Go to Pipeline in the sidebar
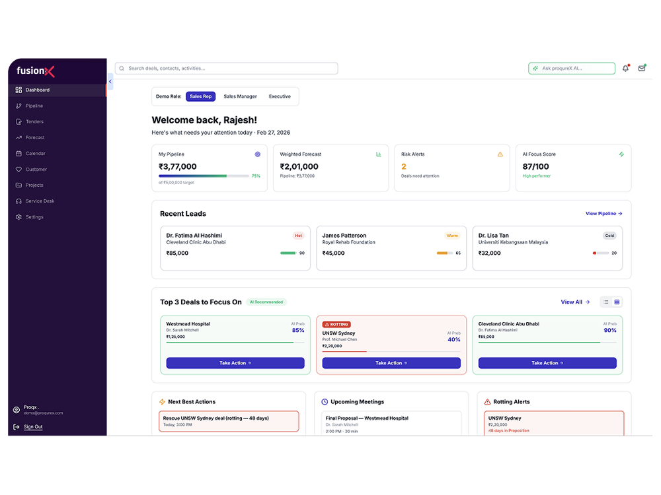The height and width of the screenshot is (495, 661). coord(57,106)
